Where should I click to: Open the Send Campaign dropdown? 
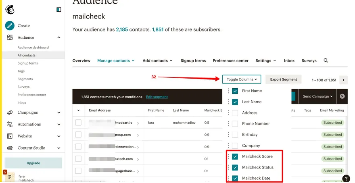317,96
